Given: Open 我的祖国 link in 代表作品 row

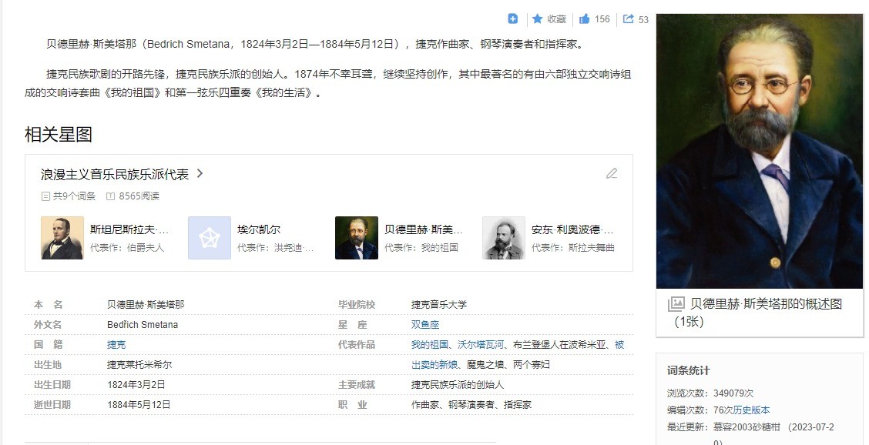Looking at the screenshot, I should [x=430, y=345].
